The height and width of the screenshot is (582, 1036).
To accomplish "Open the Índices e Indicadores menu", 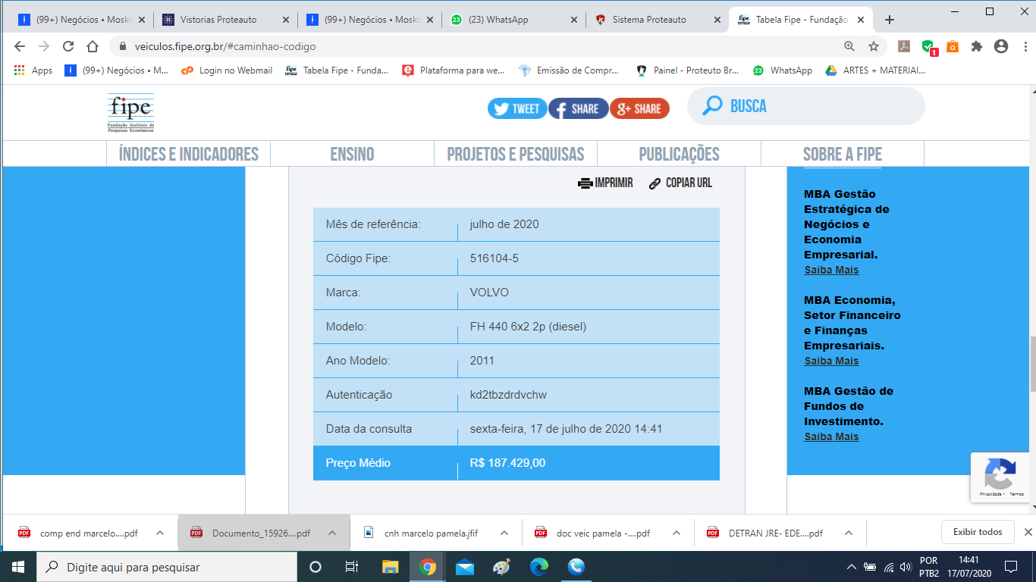I will tap(189, 154).
